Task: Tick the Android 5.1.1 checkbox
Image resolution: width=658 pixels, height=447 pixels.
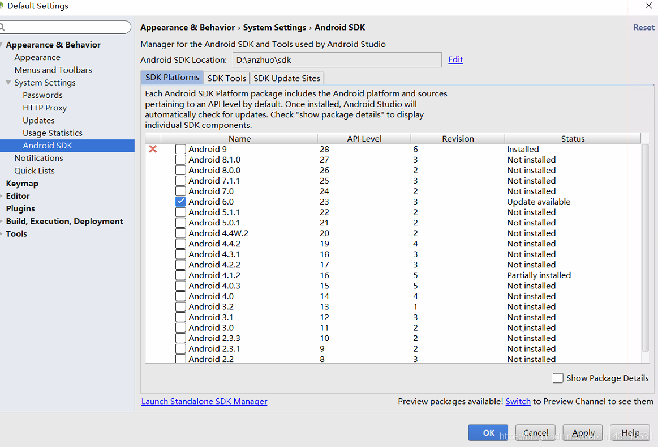Action: click(x=181, y=212)
